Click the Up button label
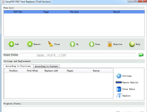 pyautogui.click(x=77, y=44)
